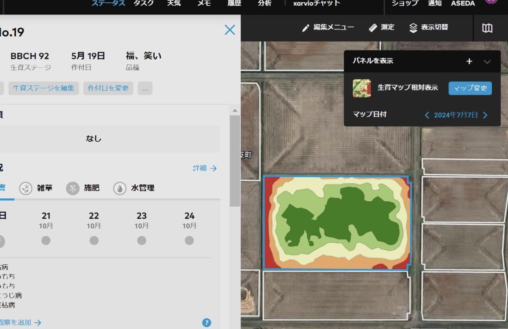Switch to 水管理 water management tab
This screenshot has width=508, height=329.
click(134, 188)
